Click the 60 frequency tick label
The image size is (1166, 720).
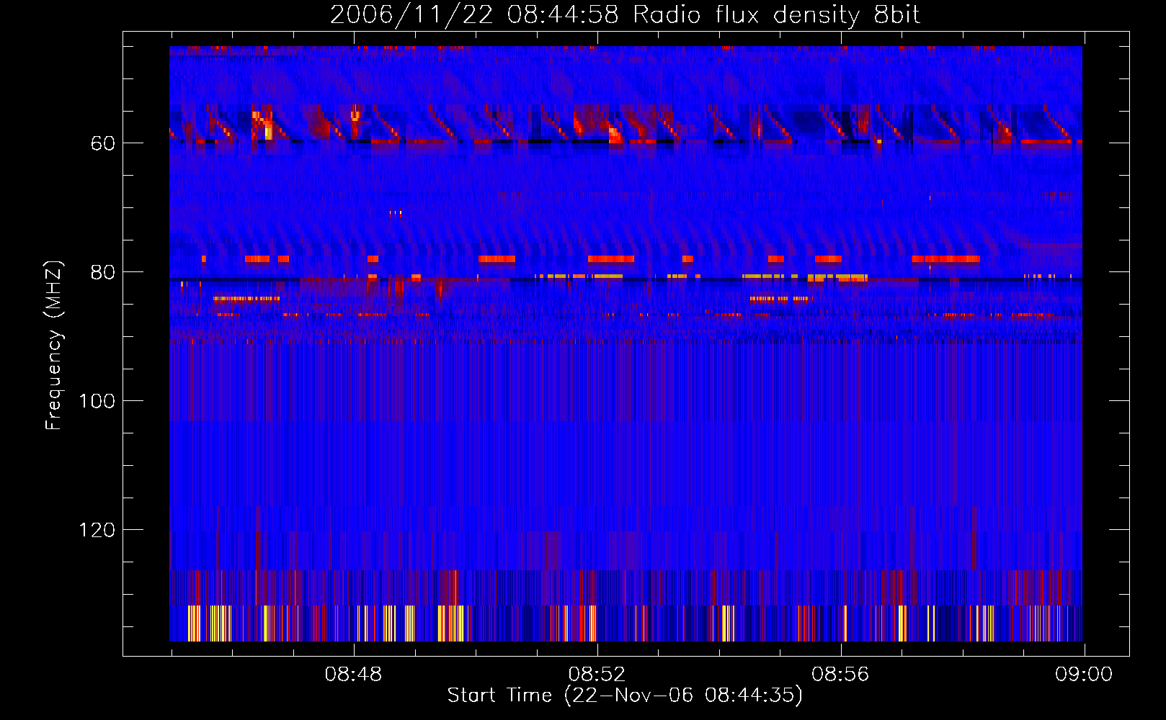103,144
